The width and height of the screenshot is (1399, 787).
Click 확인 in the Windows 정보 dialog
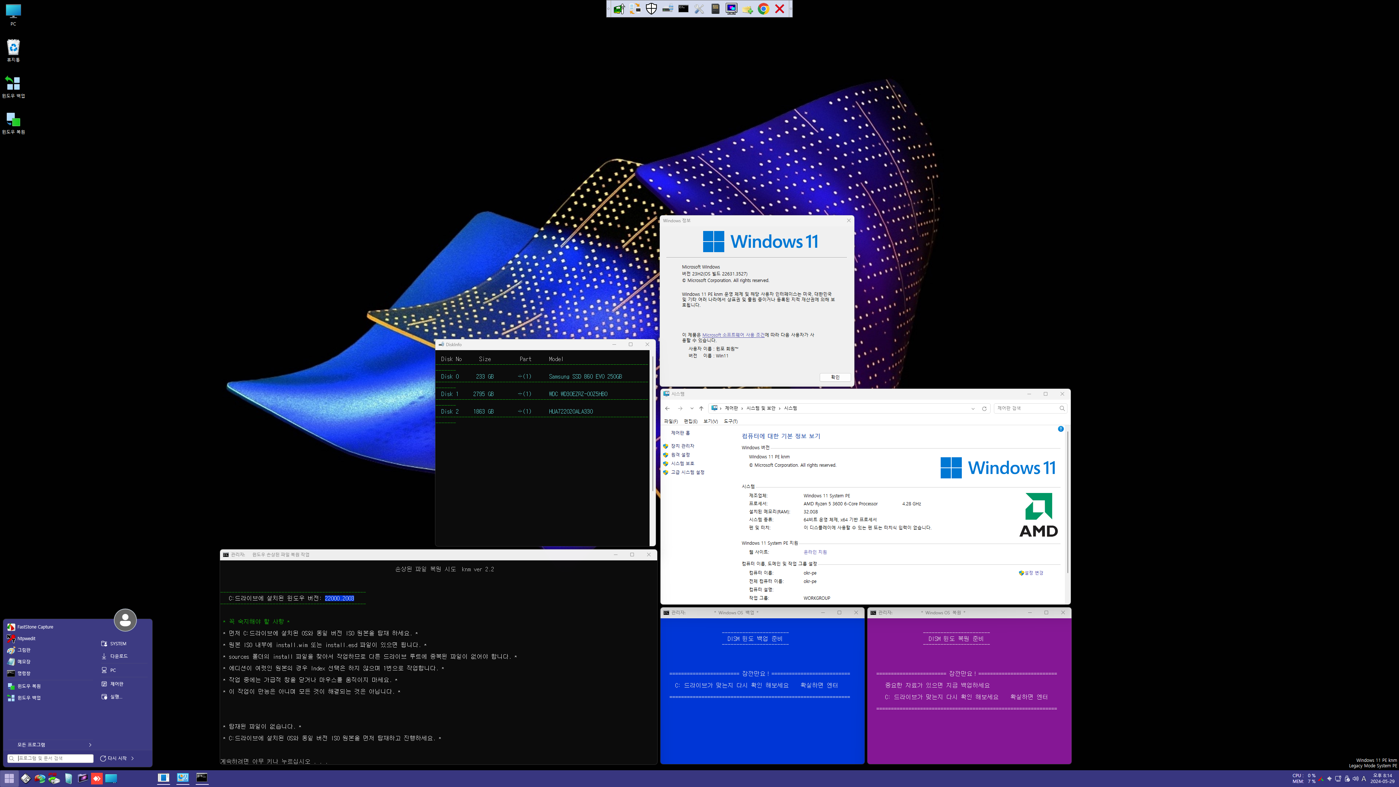pyautogui.click(x=835, y=377)
